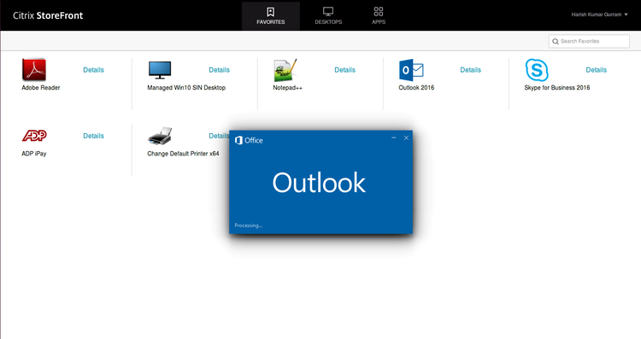This screenshot has width=641, height=339.
Task: Open the Harish Kumar Gurram user menu
Action: pos(599,15)
